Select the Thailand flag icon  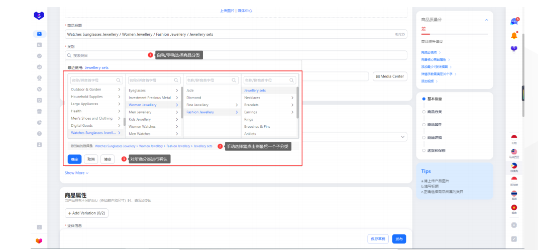click(514, 193)
